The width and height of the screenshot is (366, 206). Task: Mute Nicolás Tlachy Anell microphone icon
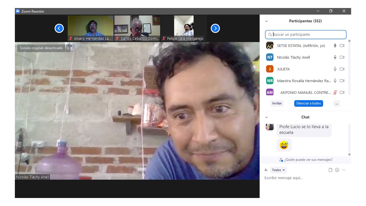pyautogui.click(x=335, y=57)
